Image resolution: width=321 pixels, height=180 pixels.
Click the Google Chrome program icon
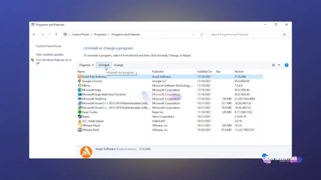[80, 81]
